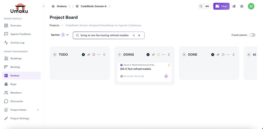Toggle the Fixed column switch
Image resolution: width=263 pixels, height=129 pixels.
tap(252, 35)
